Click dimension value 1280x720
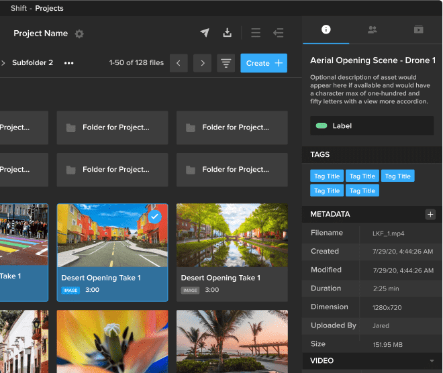This screenshot has height=373, width=443. pos(387,307)
